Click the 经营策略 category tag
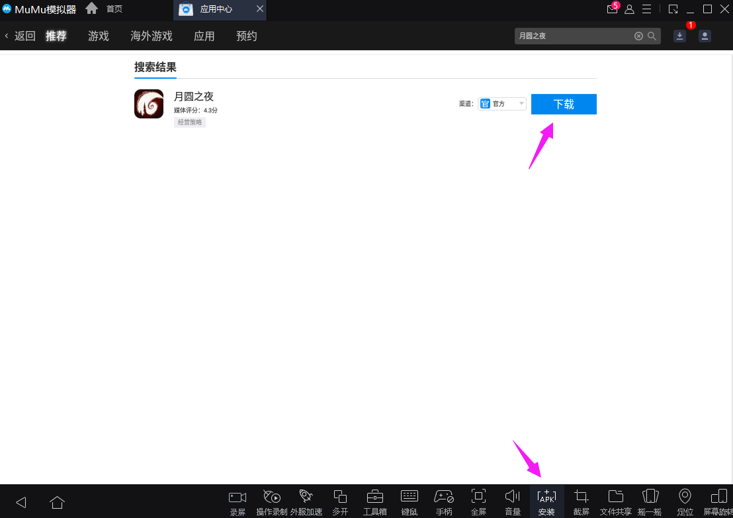733x518 pixels. point(190,122)
